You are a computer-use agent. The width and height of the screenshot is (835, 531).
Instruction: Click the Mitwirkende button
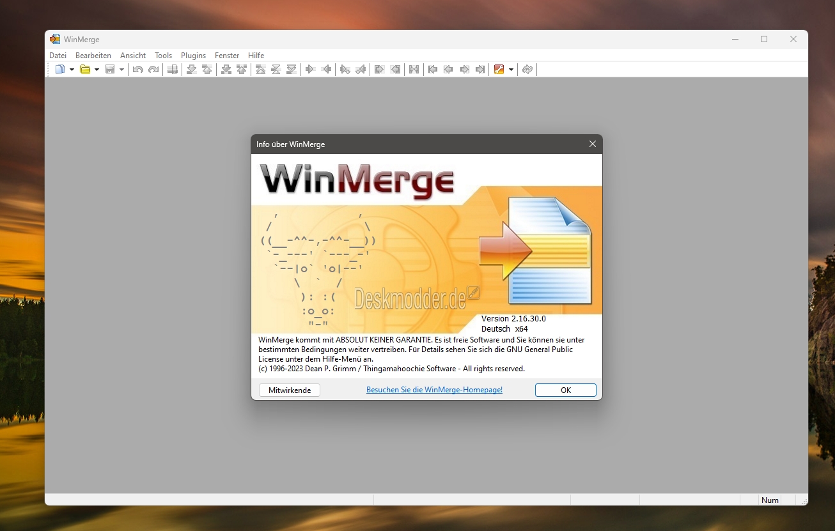(x=290, y=390)
